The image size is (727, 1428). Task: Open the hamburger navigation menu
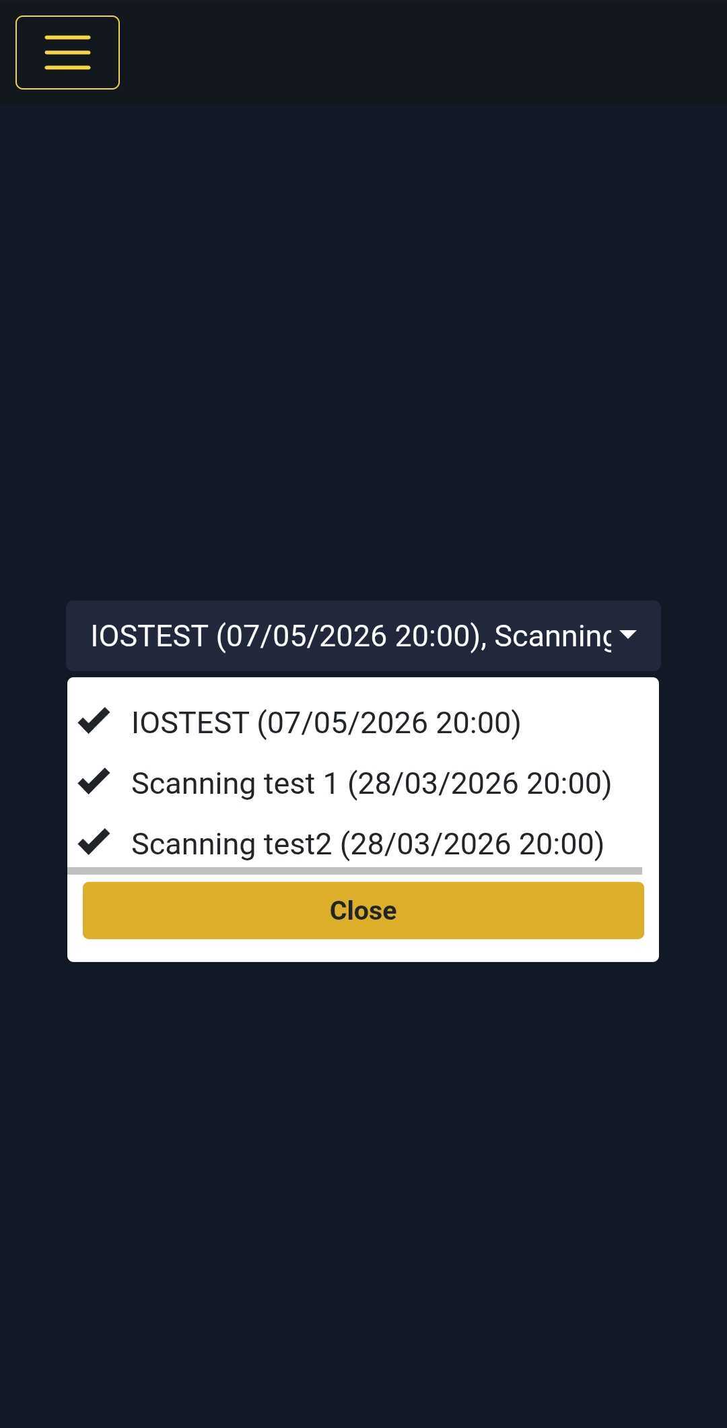tap(67, 53)
